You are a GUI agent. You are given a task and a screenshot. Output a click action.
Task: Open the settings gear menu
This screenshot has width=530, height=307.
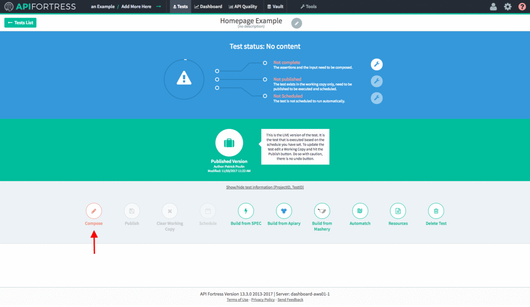tap(507, 6)
